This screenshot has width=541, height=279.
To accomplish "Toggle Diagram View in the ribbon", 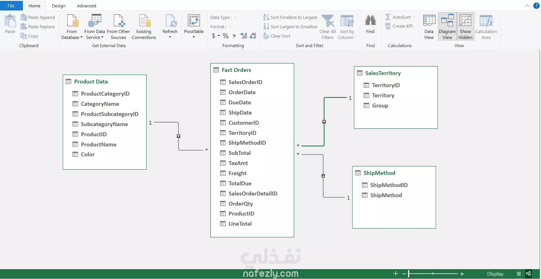I will point(447,27).
